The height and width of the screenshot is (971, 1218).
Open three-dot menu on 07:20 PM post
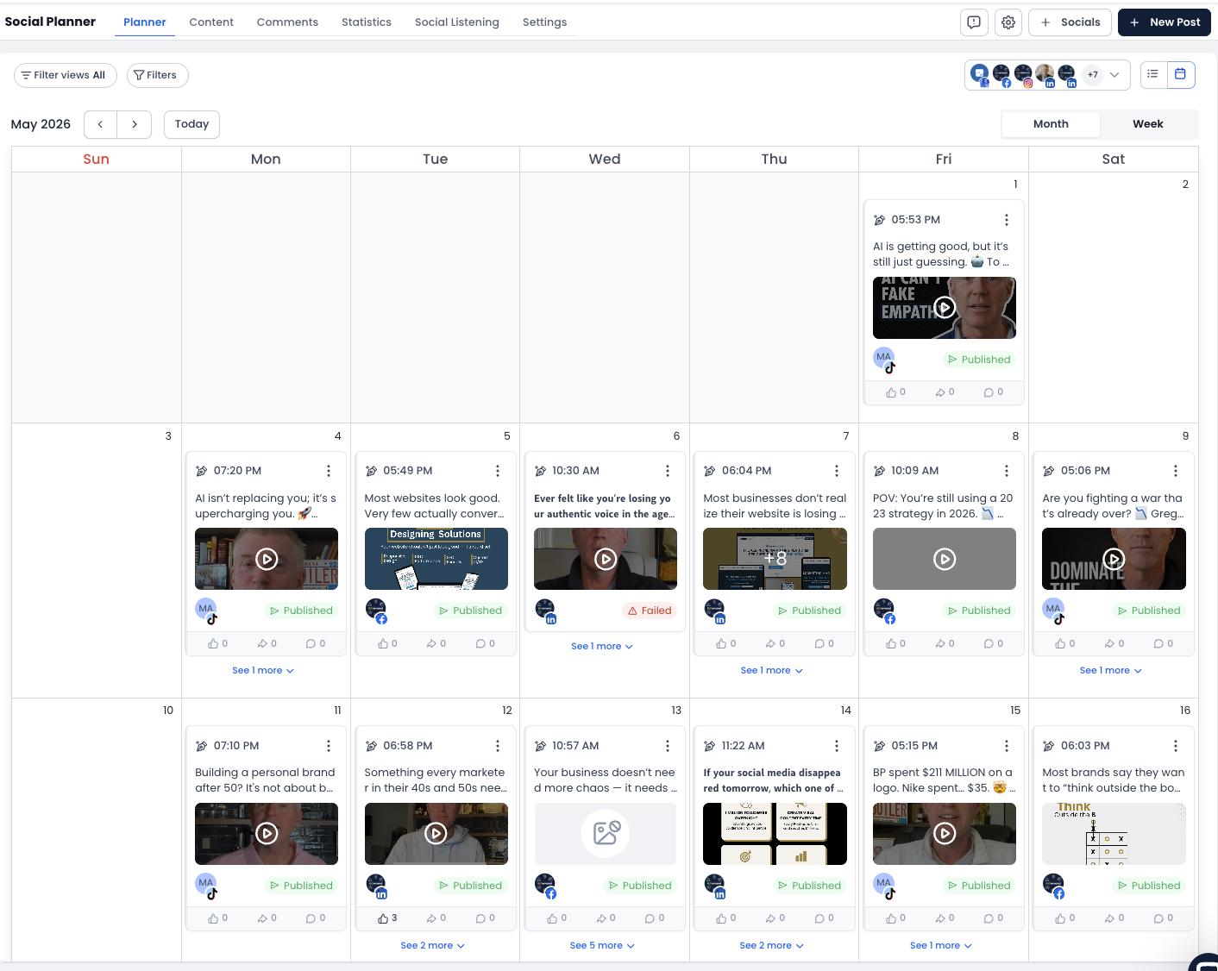pyautogui.click(x=329, y=471)
